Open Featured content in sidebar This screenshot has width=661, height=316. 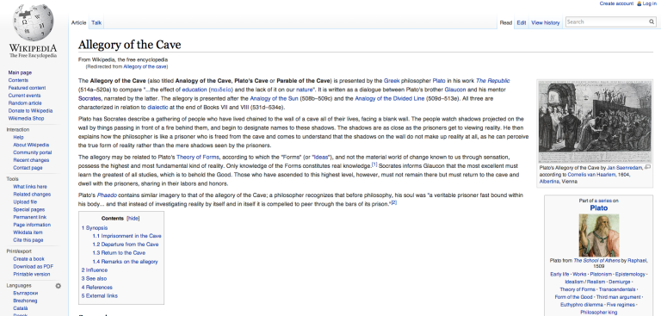coord(27,88)
